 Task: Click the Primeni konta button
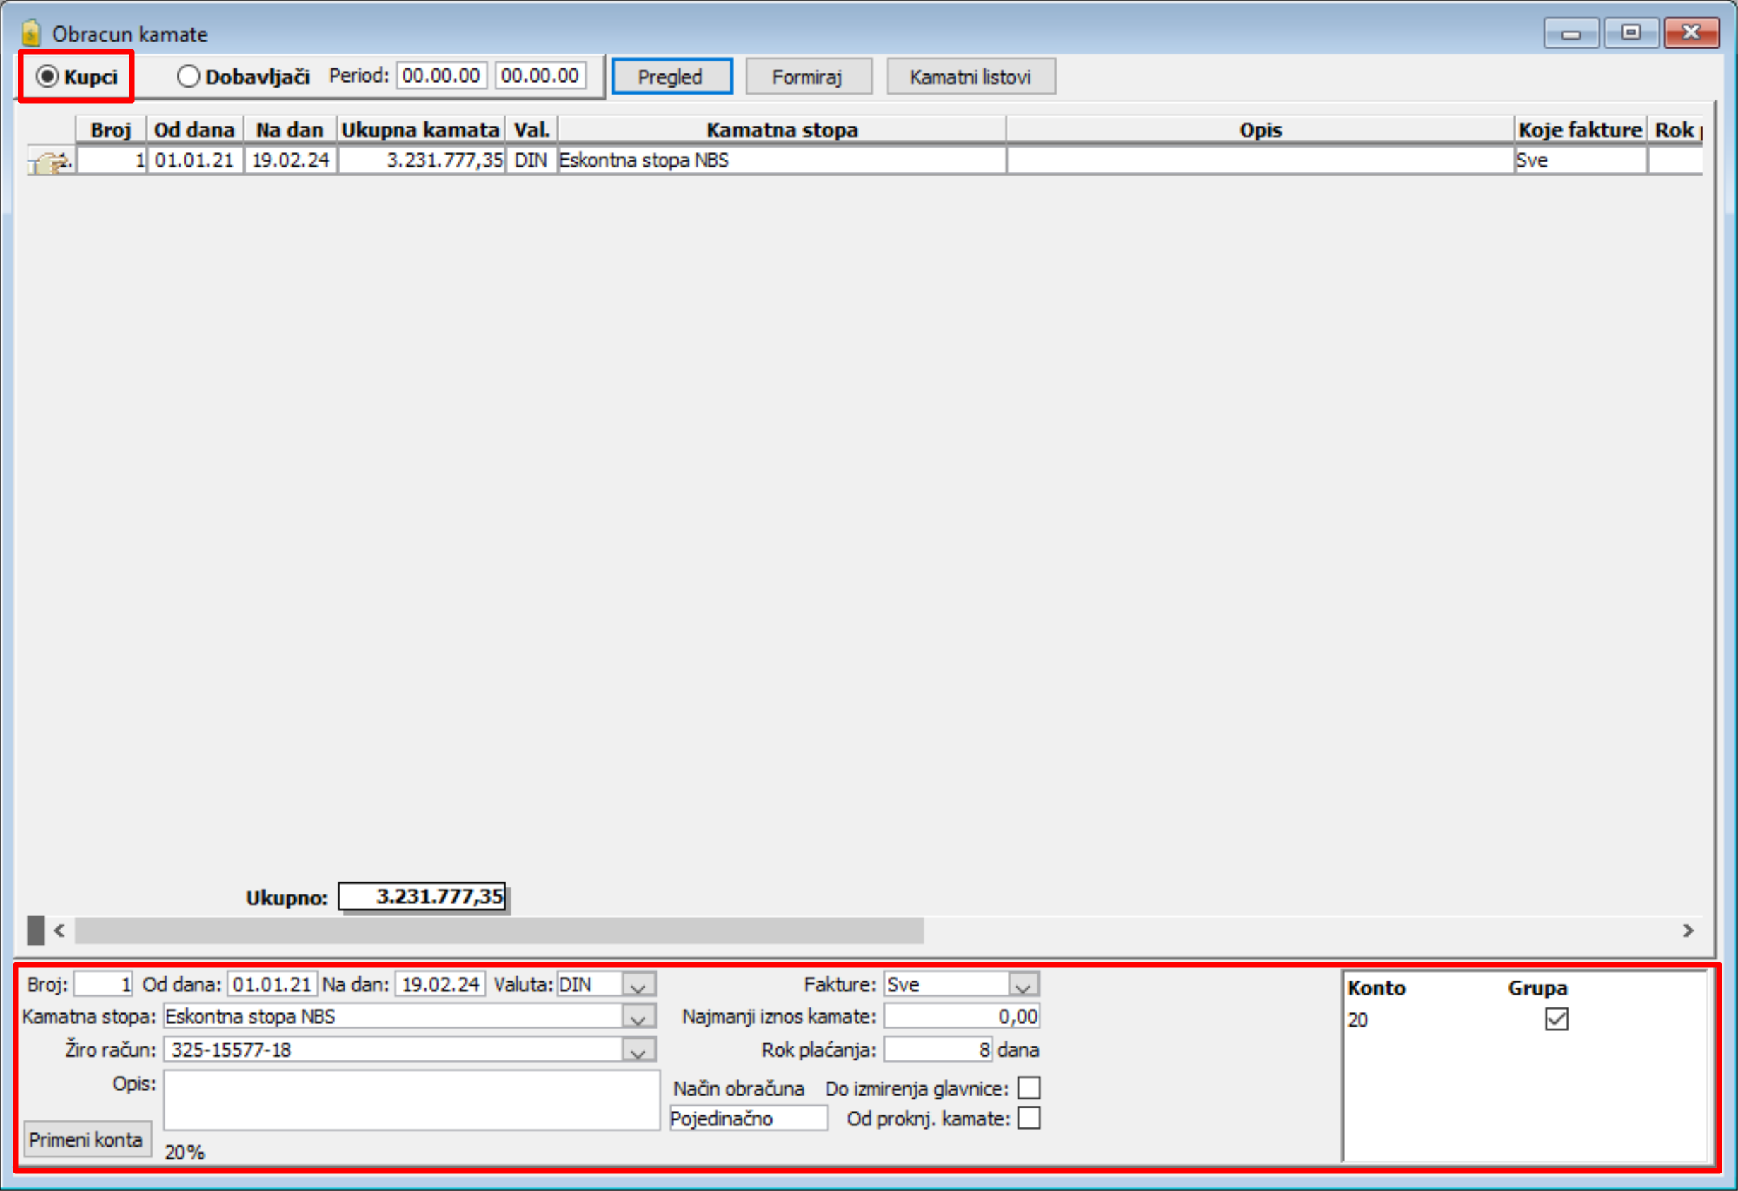(x=87, y=1140)
